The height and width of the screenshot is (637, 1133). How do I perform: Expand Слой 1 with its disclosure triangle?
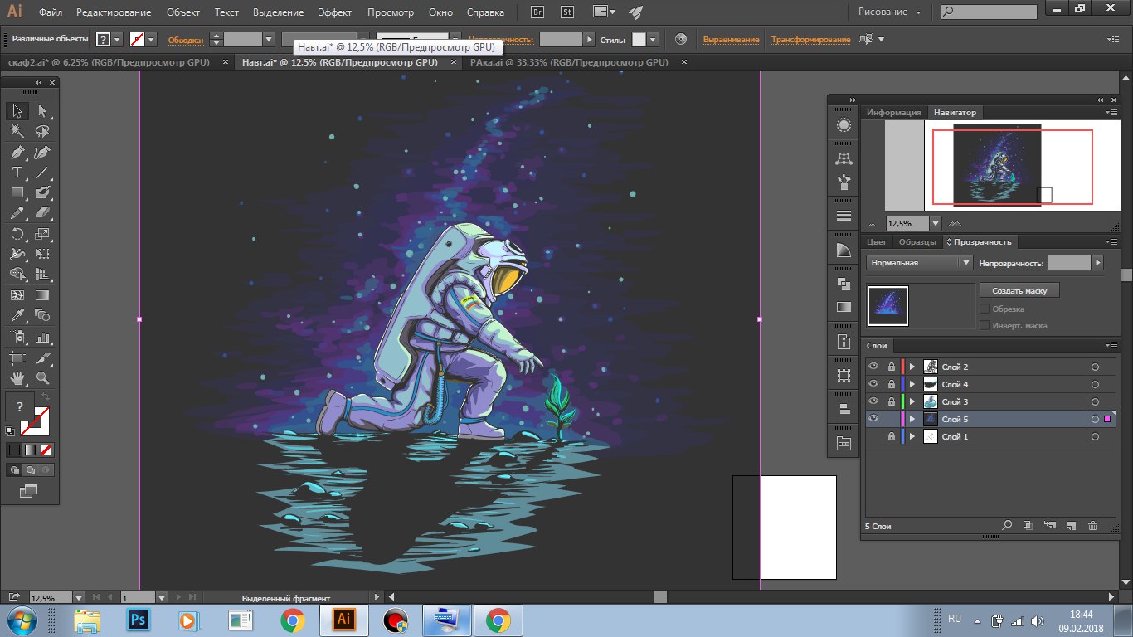click(x=912, y=436)
